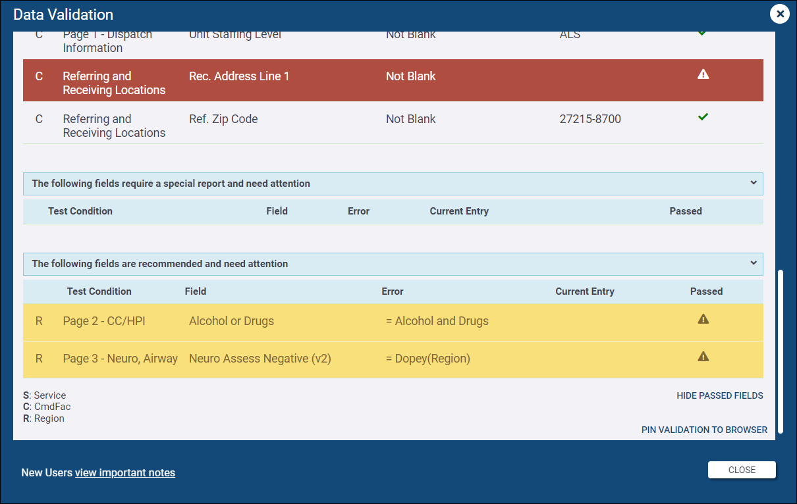The height and width of the screenshot is (504, 797).
Task: Select the Alcohol or Drugs field entry
Action: pyautogui.click(x=231, y=321)
